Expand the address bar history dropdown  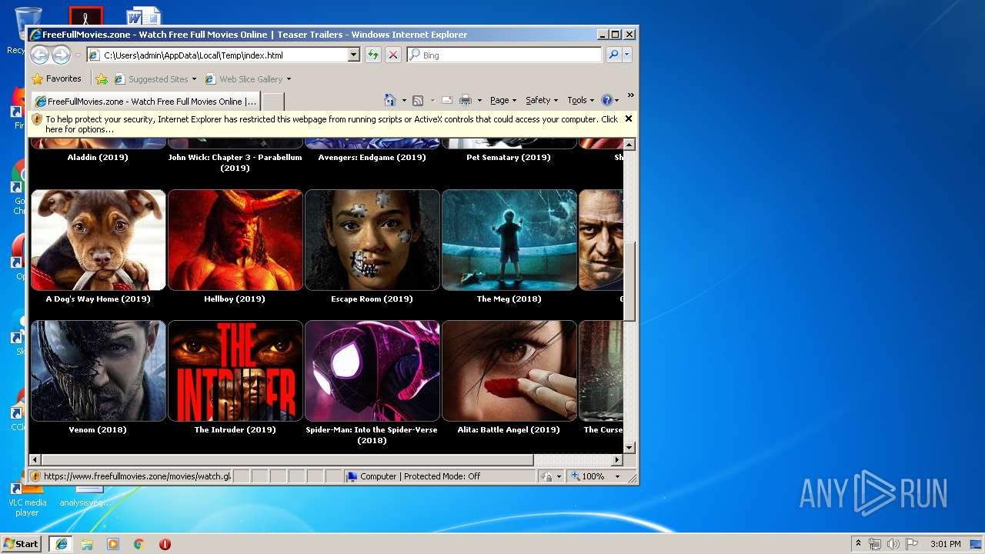[x=353, y=55]
